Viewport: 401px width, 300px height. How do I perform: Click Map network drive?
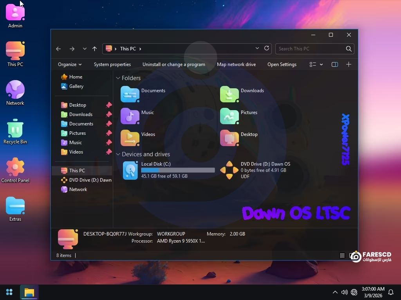pyautogui.click(x=236, y=64)
